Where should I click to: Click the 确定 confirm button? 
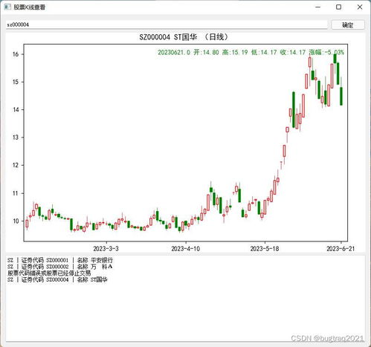[x=348, y=25]
